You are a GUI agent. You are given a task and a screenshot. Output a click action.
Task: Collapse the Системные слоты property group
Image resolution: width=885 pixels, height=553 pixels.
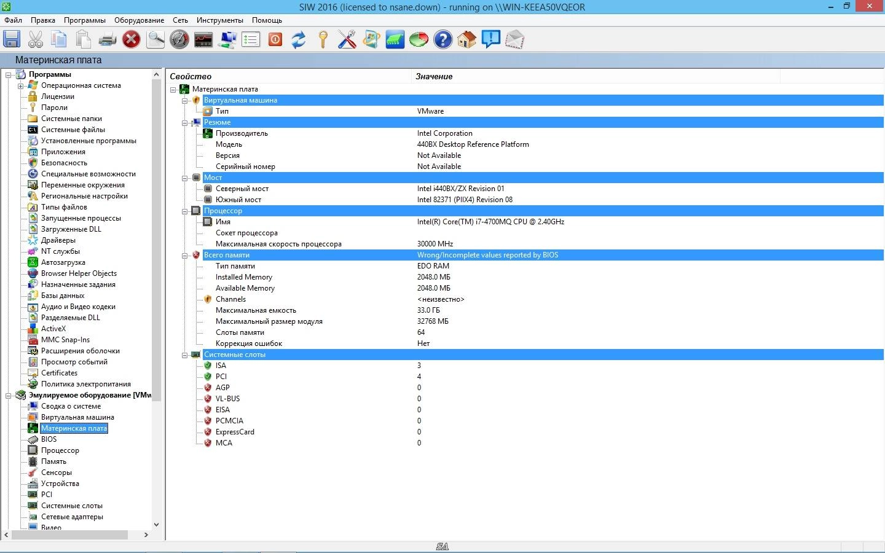point(184,355)
